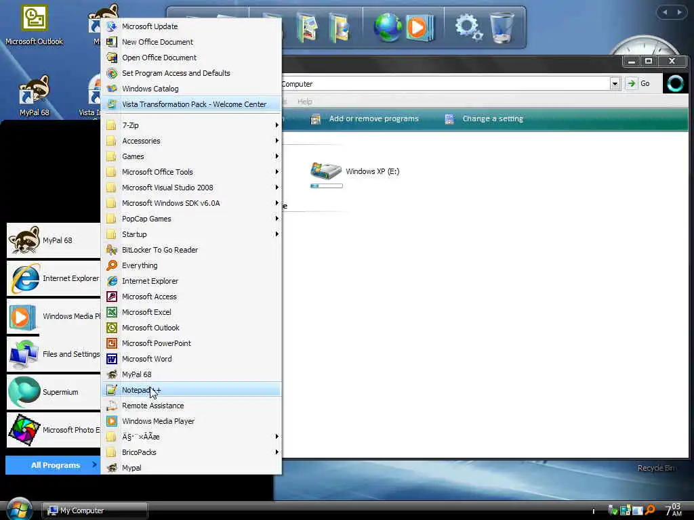Click dock left arrow button
Image resolution: width=694 pixels, height=520 pixels.
click(665, 12)
